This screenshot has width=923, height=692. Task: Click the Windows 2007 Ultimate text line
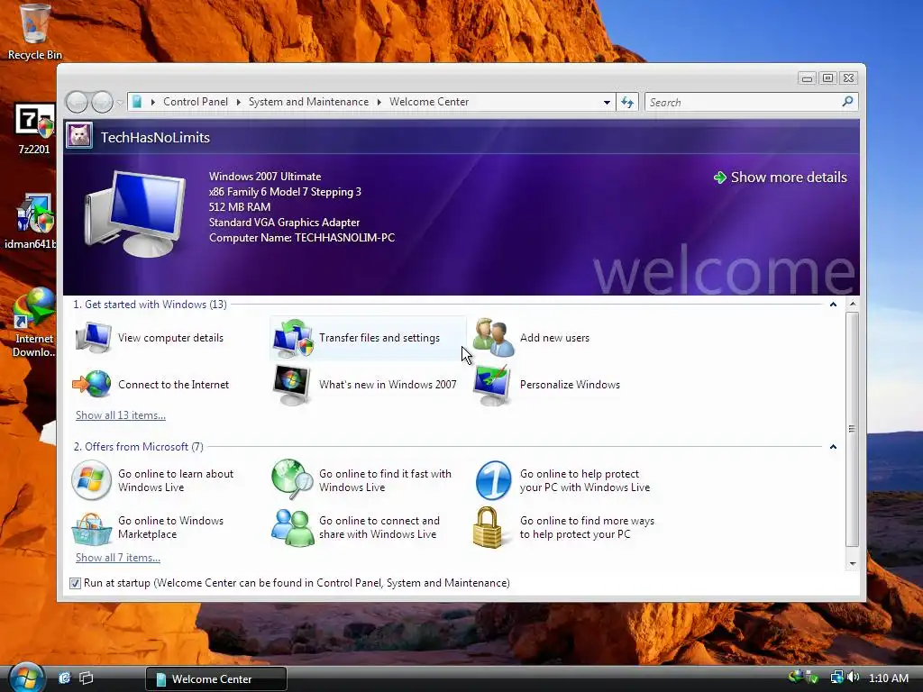pyautogui.click(x=265, y=177)
